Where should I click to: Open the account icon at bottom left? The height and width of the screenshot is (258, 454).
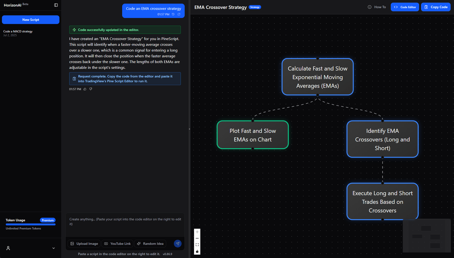tap(8, 248)
